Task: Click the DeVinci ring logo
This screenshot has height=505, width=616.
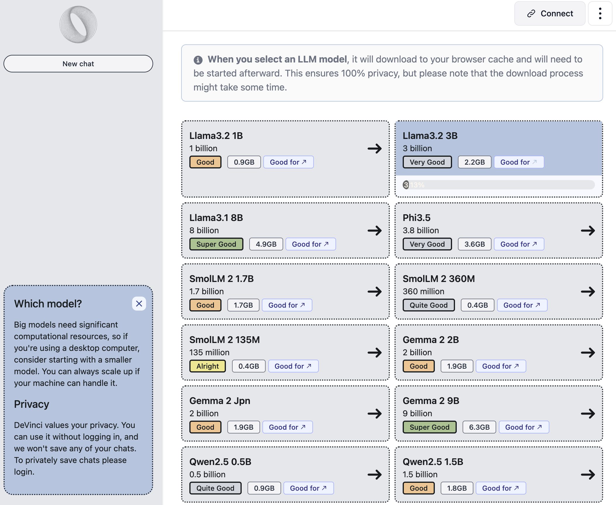Action: [78, 25]
